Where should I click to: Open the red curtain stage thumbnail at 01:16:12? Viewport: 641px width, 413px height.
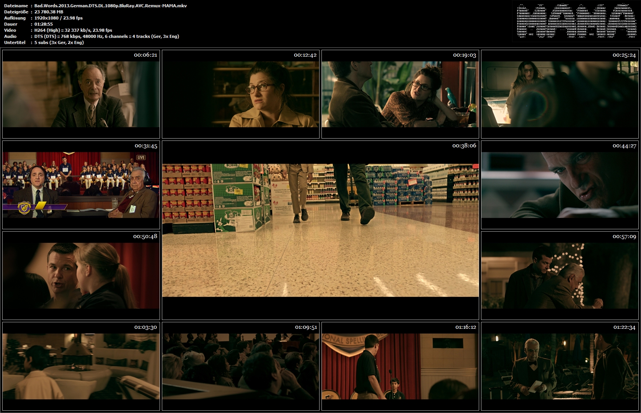pos(400,366)
